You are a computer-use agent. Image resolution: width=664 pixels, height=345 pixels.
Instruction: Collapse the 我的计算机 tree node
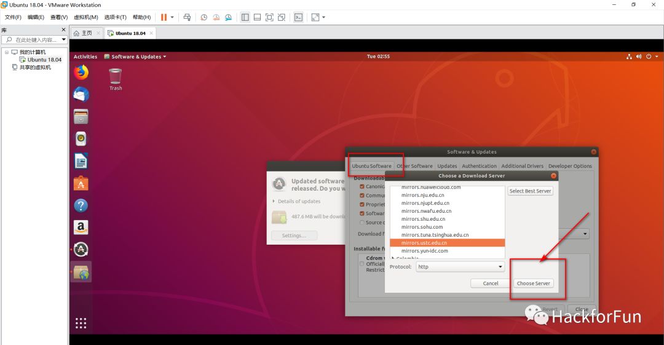pyautogui.click(x=7, y=52)
